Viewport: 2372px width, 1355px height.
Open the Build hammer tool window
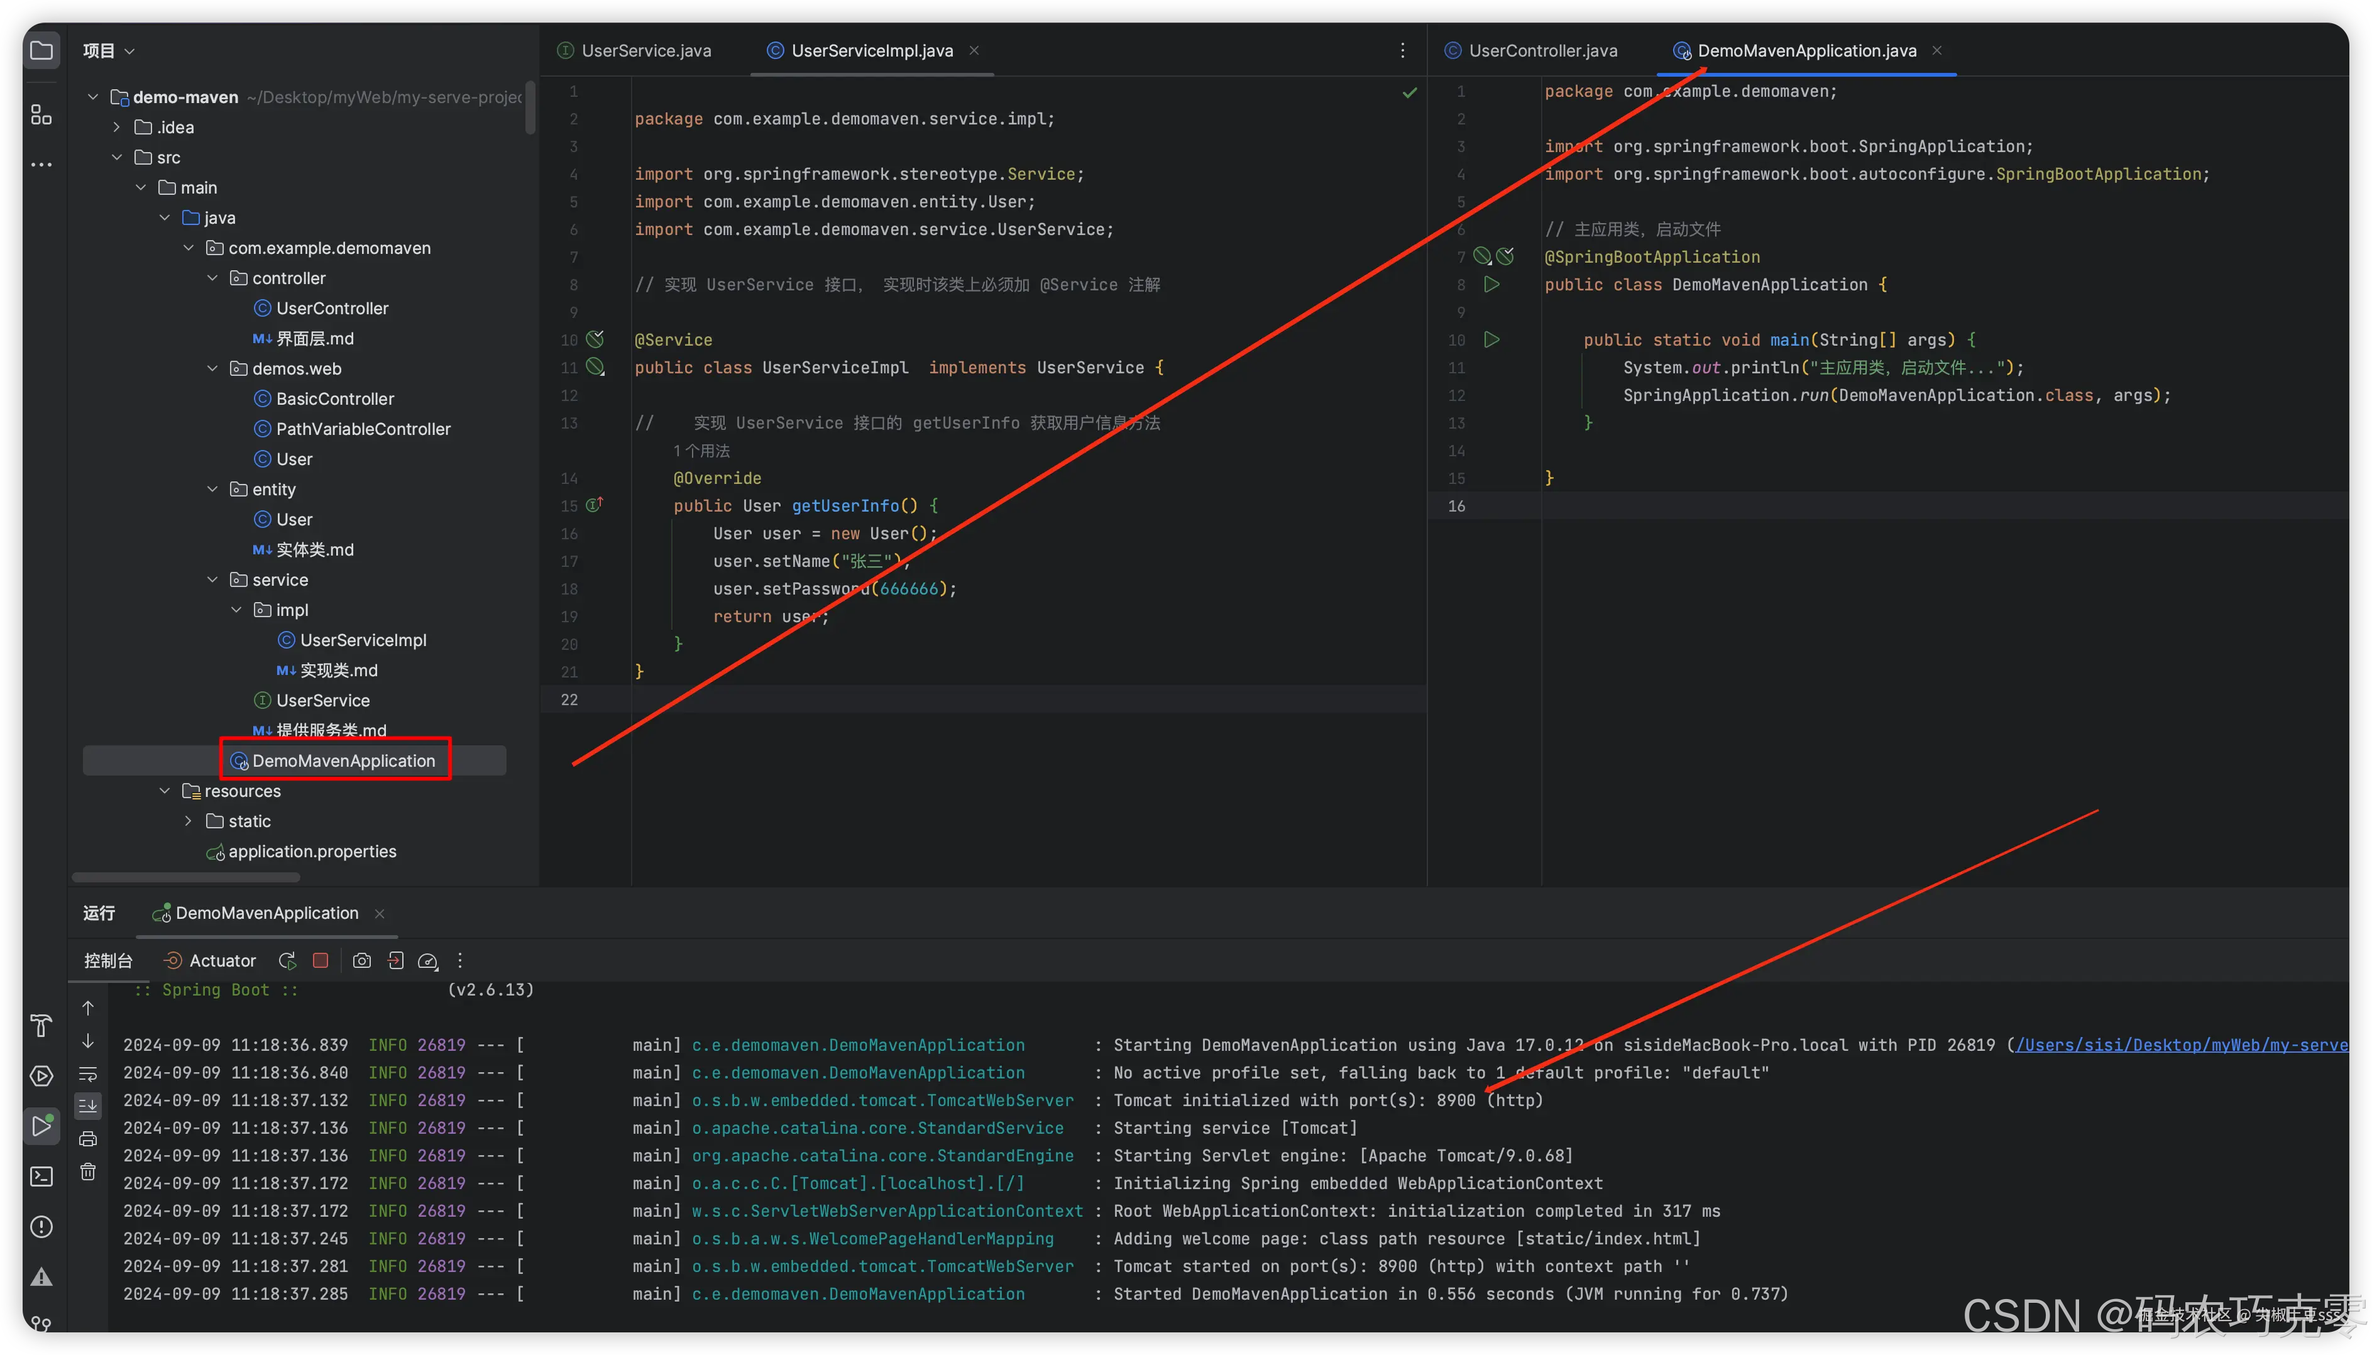[x=41, y=1026]
